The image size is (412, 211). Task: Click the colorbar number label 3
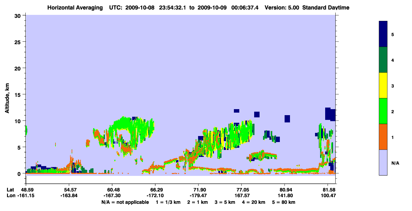click(x=393, y=86)
